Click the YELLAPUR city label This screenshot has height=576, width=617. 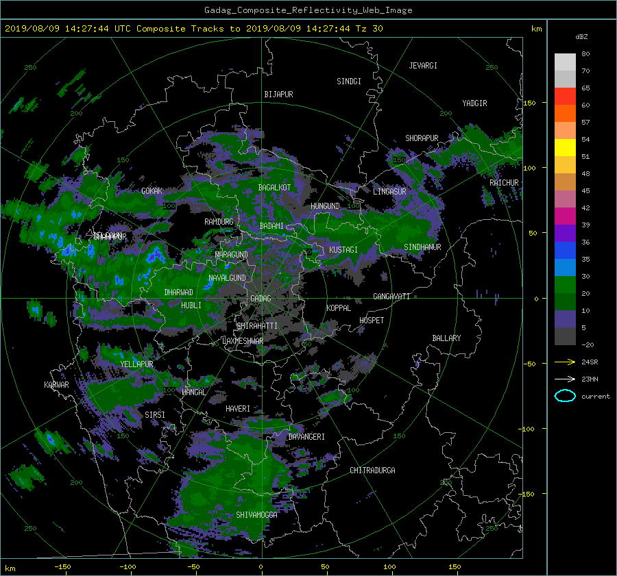tap(136, 364)
